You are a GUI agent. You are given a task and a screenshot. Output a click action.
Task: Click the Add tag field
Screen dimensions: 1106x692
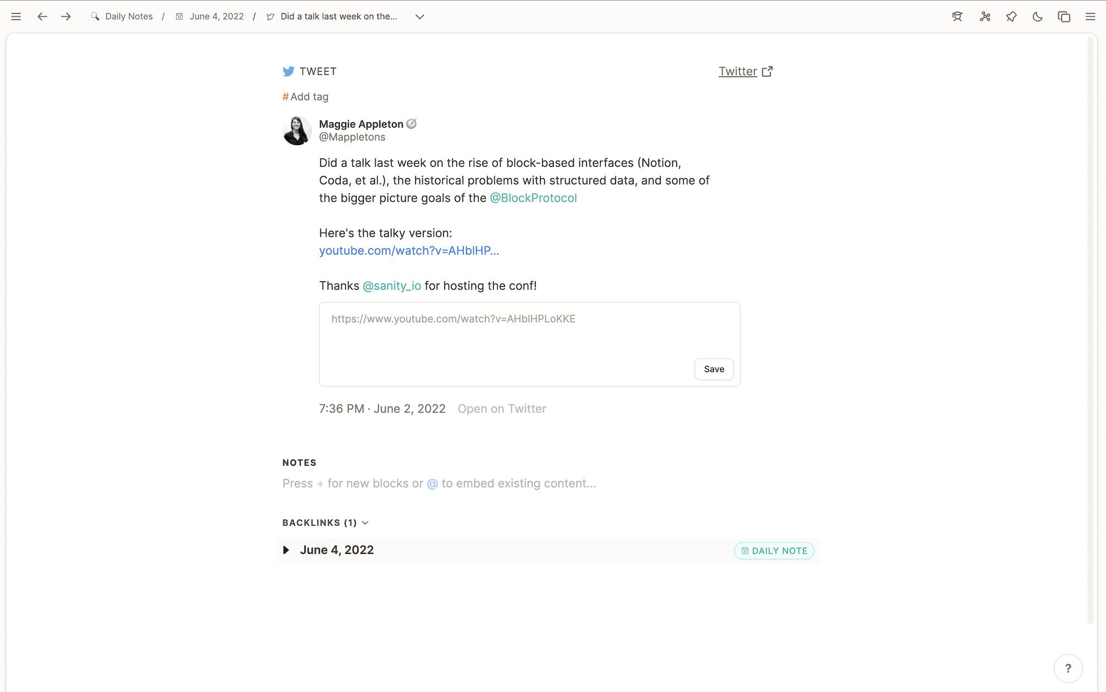click(309, 97)
